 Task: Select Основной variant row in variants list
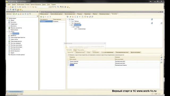coord(53,21)
